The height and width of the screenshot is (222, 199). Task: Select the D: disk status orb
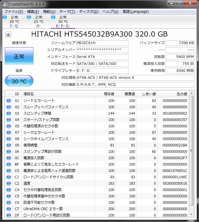point(29,17)
